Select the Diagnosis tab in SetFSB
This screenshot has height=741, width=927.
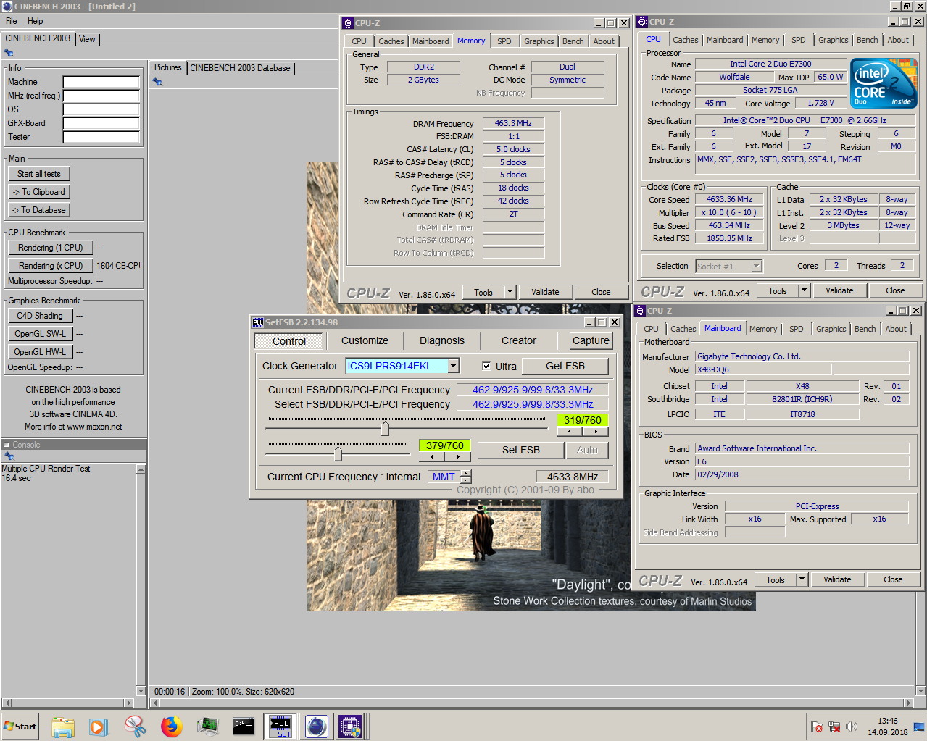(x=441, y=340)
